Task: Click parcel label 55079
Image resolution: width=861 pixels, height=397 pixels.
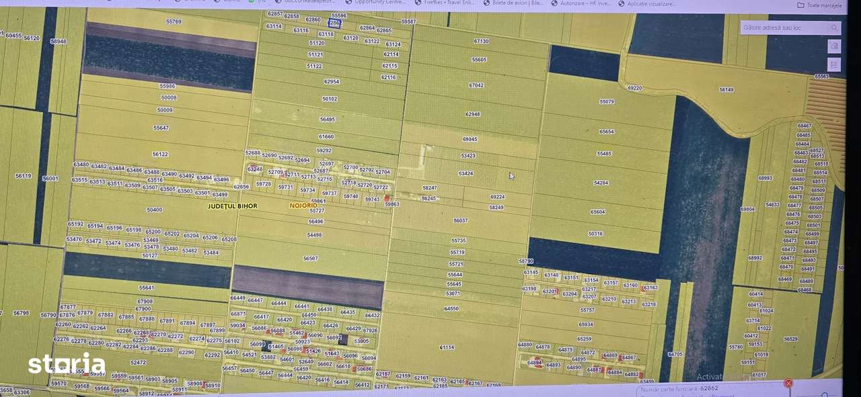Action: pos(607,101)
